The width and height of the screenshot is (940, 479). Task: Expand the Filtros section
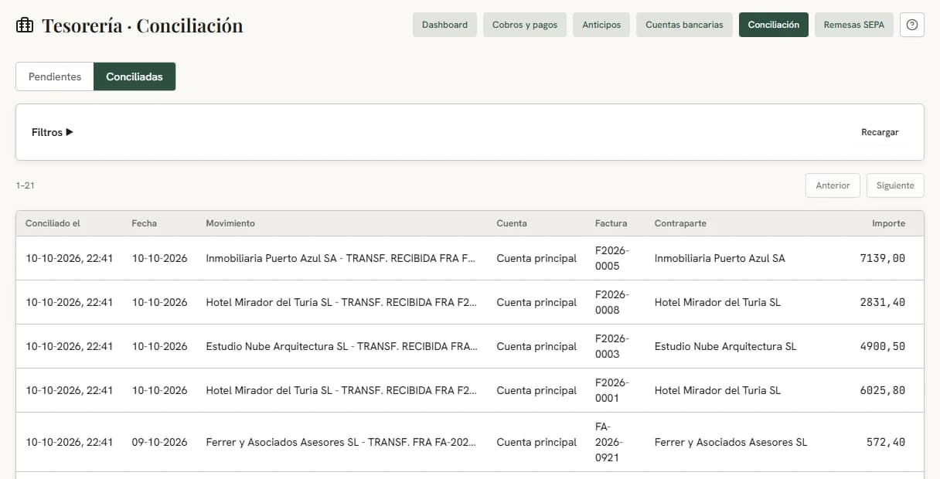tap(53, 132)
